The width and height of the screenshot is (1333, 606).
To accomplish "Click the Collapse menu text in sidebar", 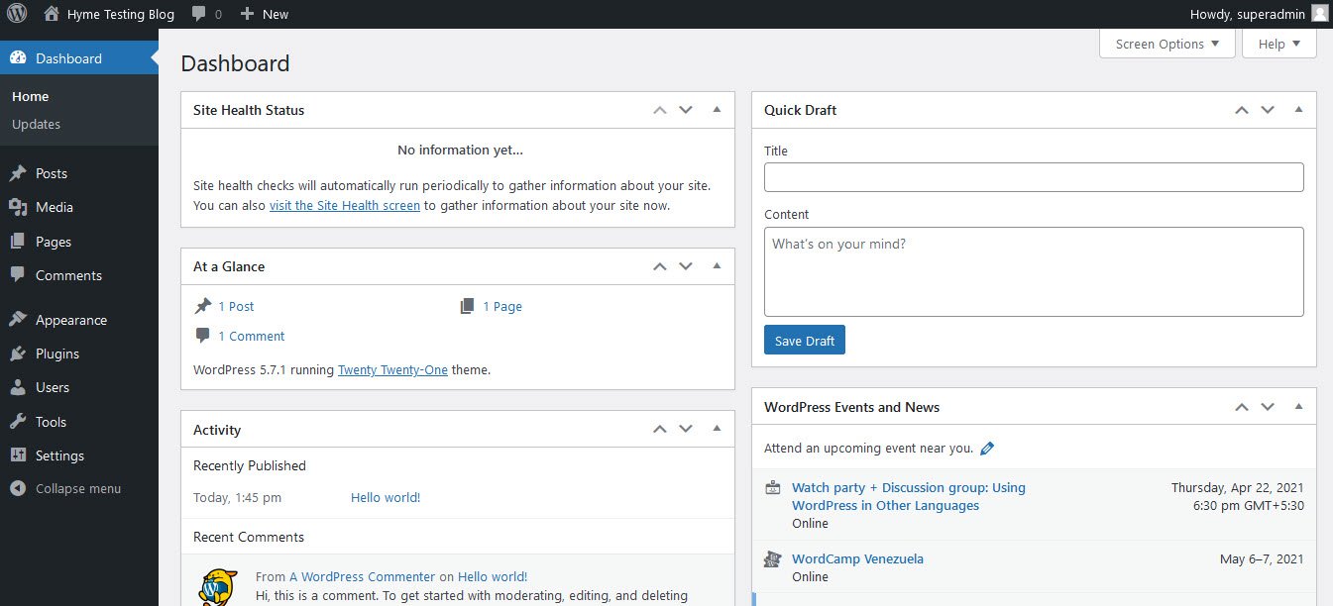I will coord(78,488).
